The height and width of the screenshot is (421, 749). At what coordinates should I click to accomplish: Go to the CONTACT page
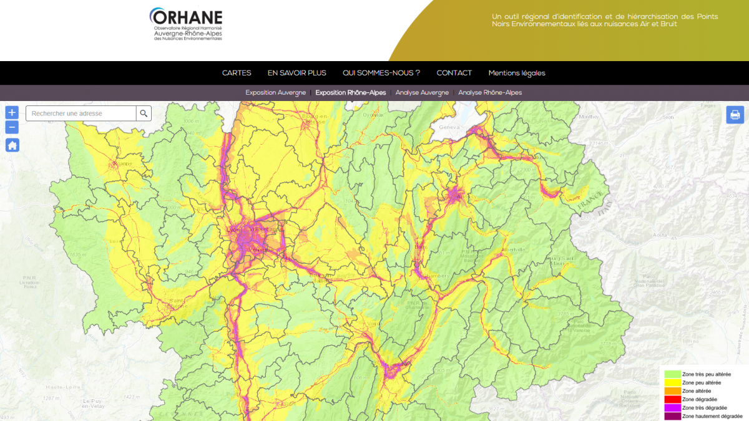click(454, 73)
